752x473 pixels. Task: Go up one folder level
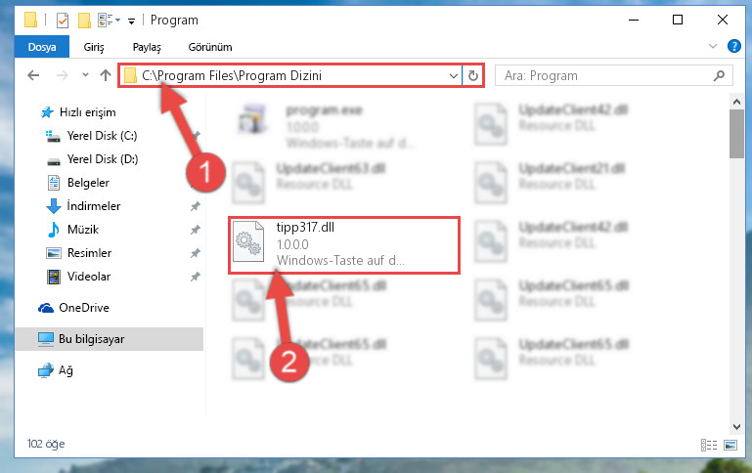[106, 75]
